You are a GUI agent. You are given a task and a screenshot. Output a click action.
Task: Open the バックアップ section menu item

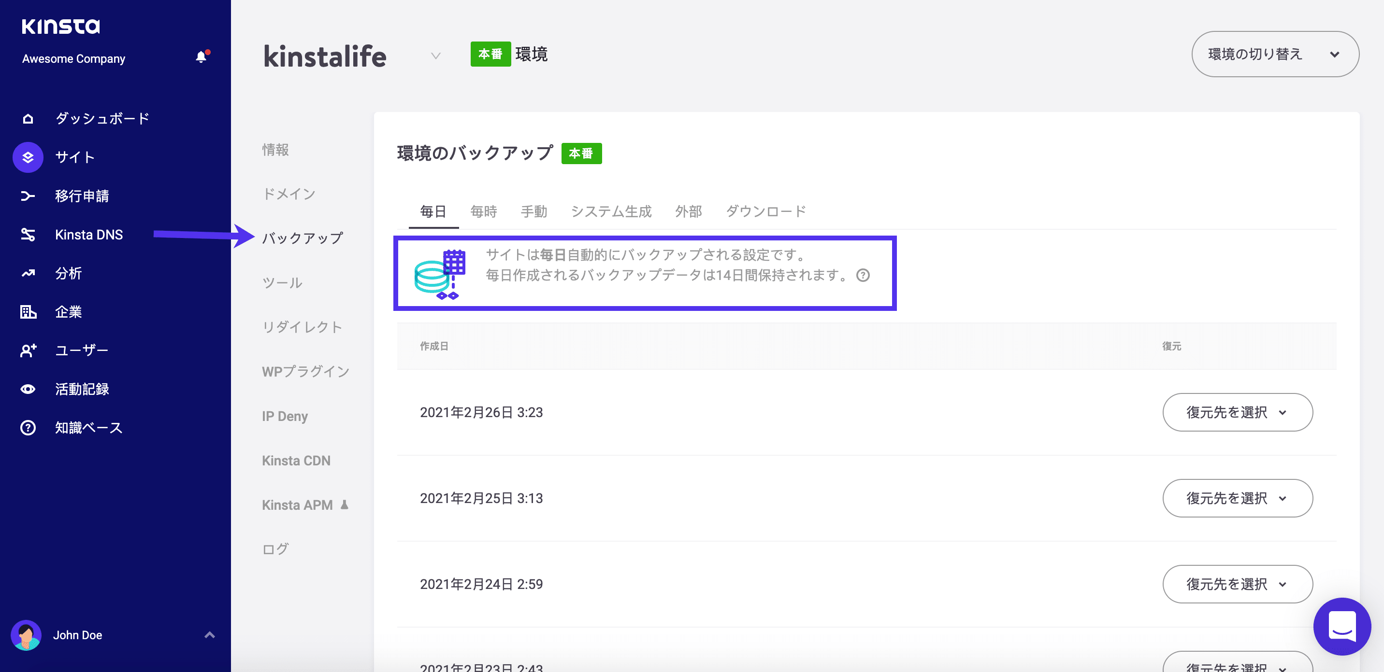(302, 238)
